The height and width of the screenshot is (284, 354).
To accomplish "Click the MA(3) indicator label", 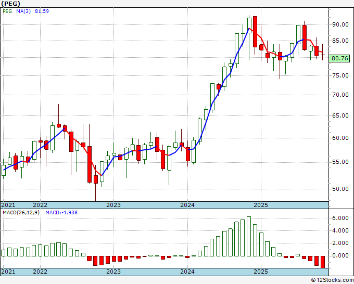I will pyautogui.click(x=23, y=11).
